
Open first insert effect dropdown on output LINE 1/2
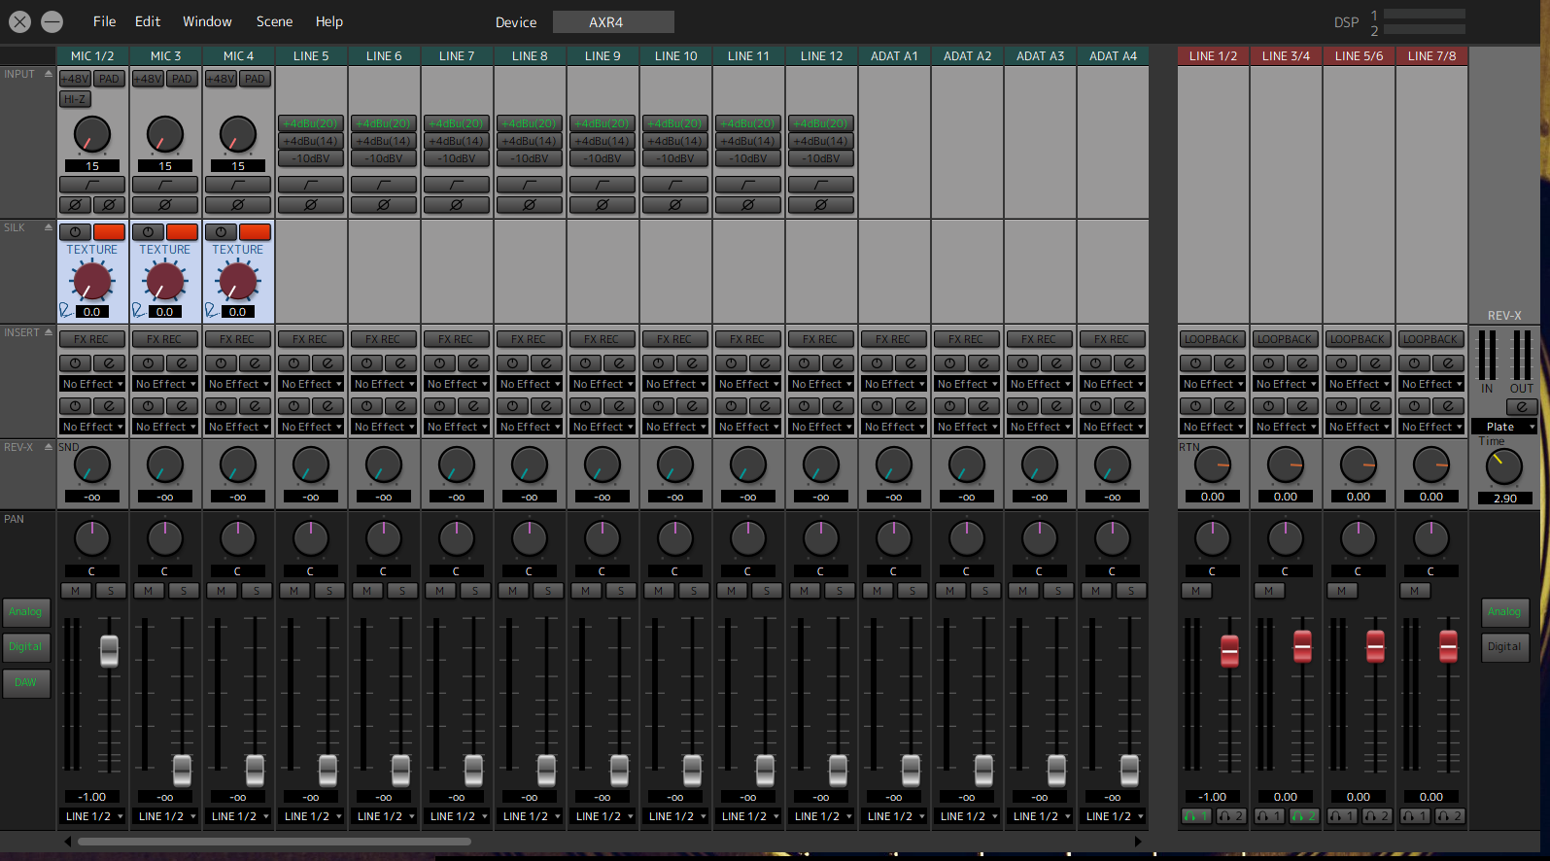(x=1213, y=384)
